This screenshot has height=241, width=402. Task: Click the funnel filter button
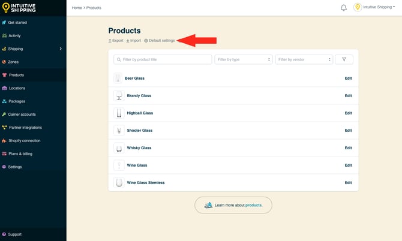pos(344,59)
